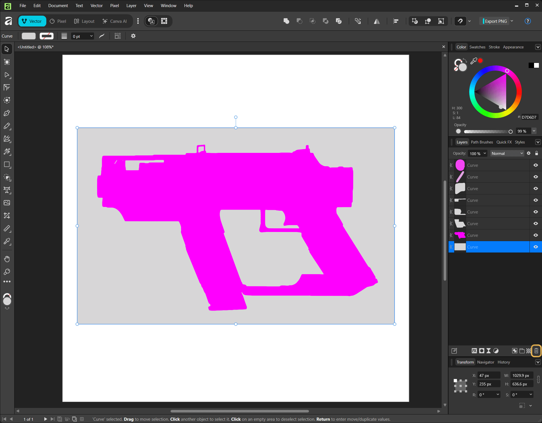Select the Artboard tool

click(7, 62)
